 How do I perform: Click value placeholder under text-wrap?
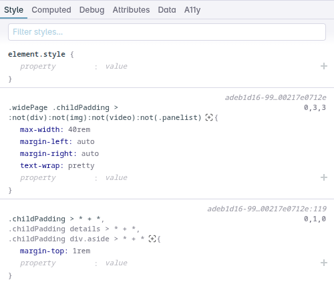pos(116,177)
